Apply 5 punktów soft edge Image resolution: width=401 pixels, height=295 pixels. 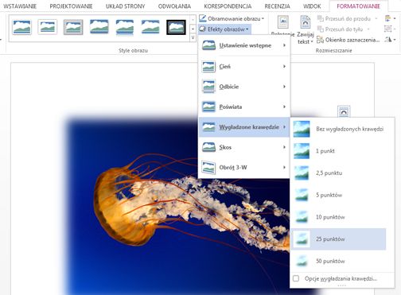338,195
